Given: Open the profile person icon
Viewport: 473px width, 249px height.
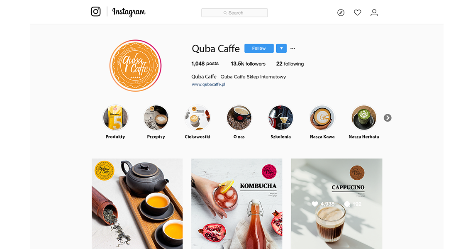Looking at the screenshot, I should point(374,13).
